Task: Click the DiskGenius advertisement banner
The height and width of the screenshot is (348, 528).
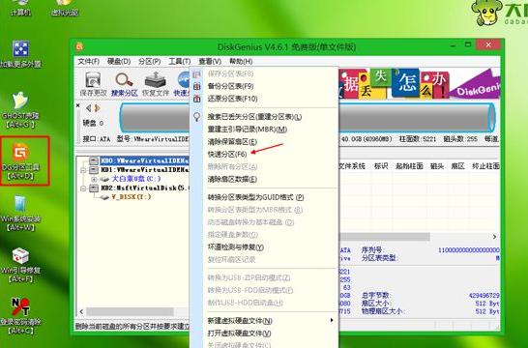Action: point(419,83)
